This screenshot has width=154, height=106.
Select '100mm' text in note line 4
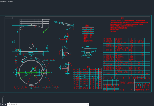pyautogui.click(x=133, y=26)
